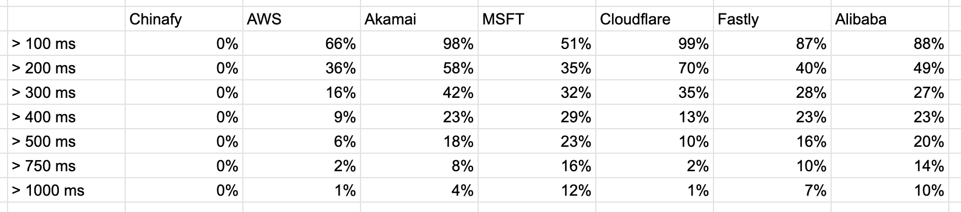Image resolution: width=961 pixels, height=212 pixels.
Task: Select the Chinafy column header cell
Action: tap(183, 19)
